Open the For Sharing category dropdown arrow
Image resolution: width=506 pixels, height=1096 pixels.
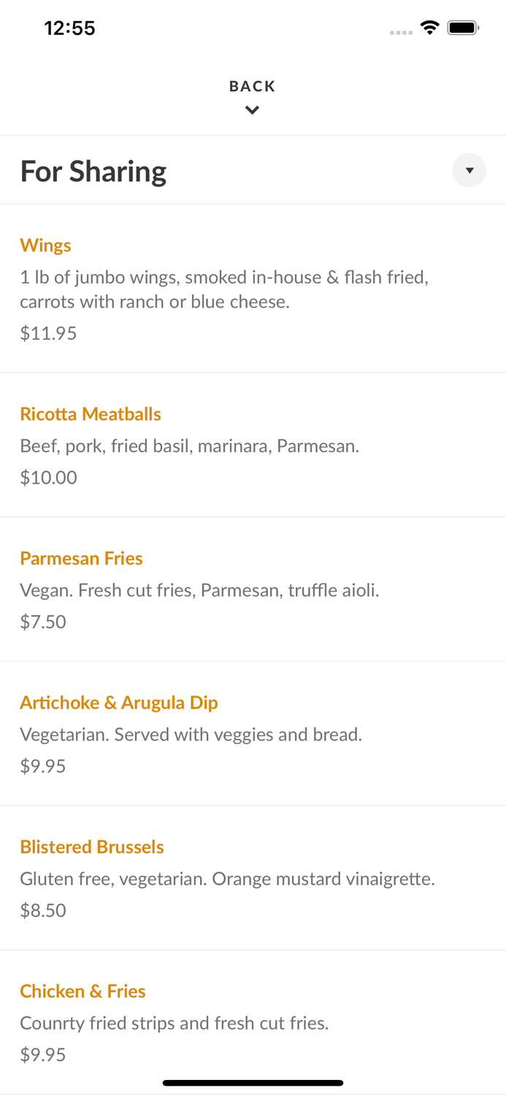coord(469,170)
